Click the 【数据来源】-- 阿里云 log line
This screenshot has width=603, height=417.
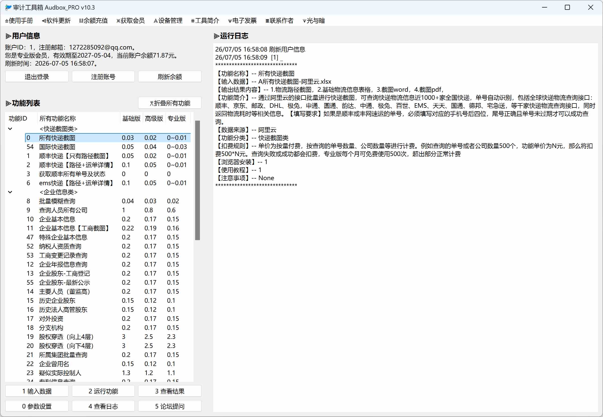(246, 130)
